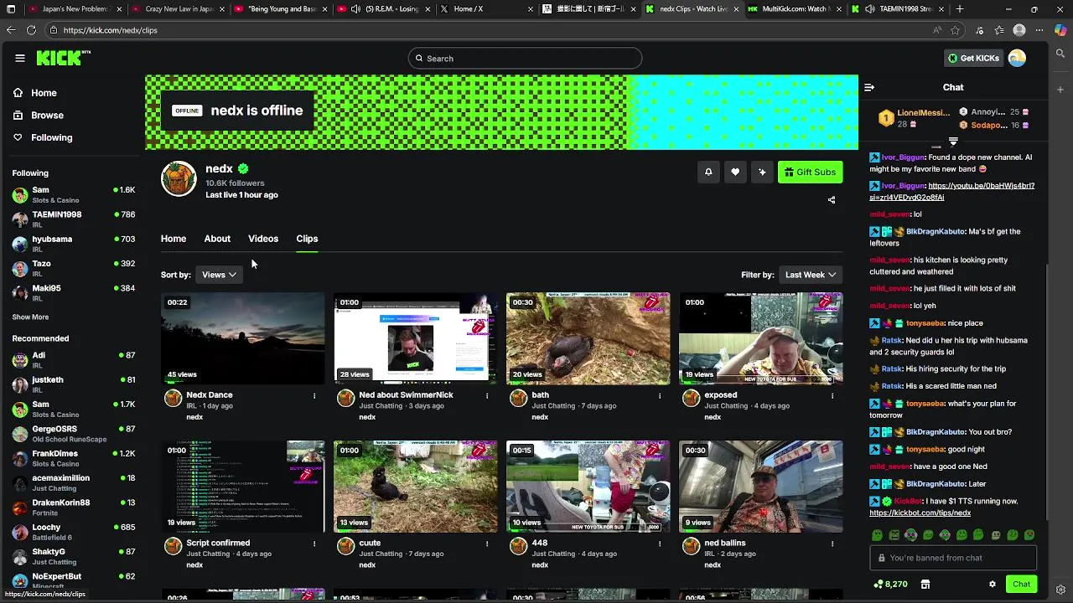The width and height of the screenshot is (1073, 603).
Task: Expand the chat leaderboard down arrow
Action: (953, 142)
